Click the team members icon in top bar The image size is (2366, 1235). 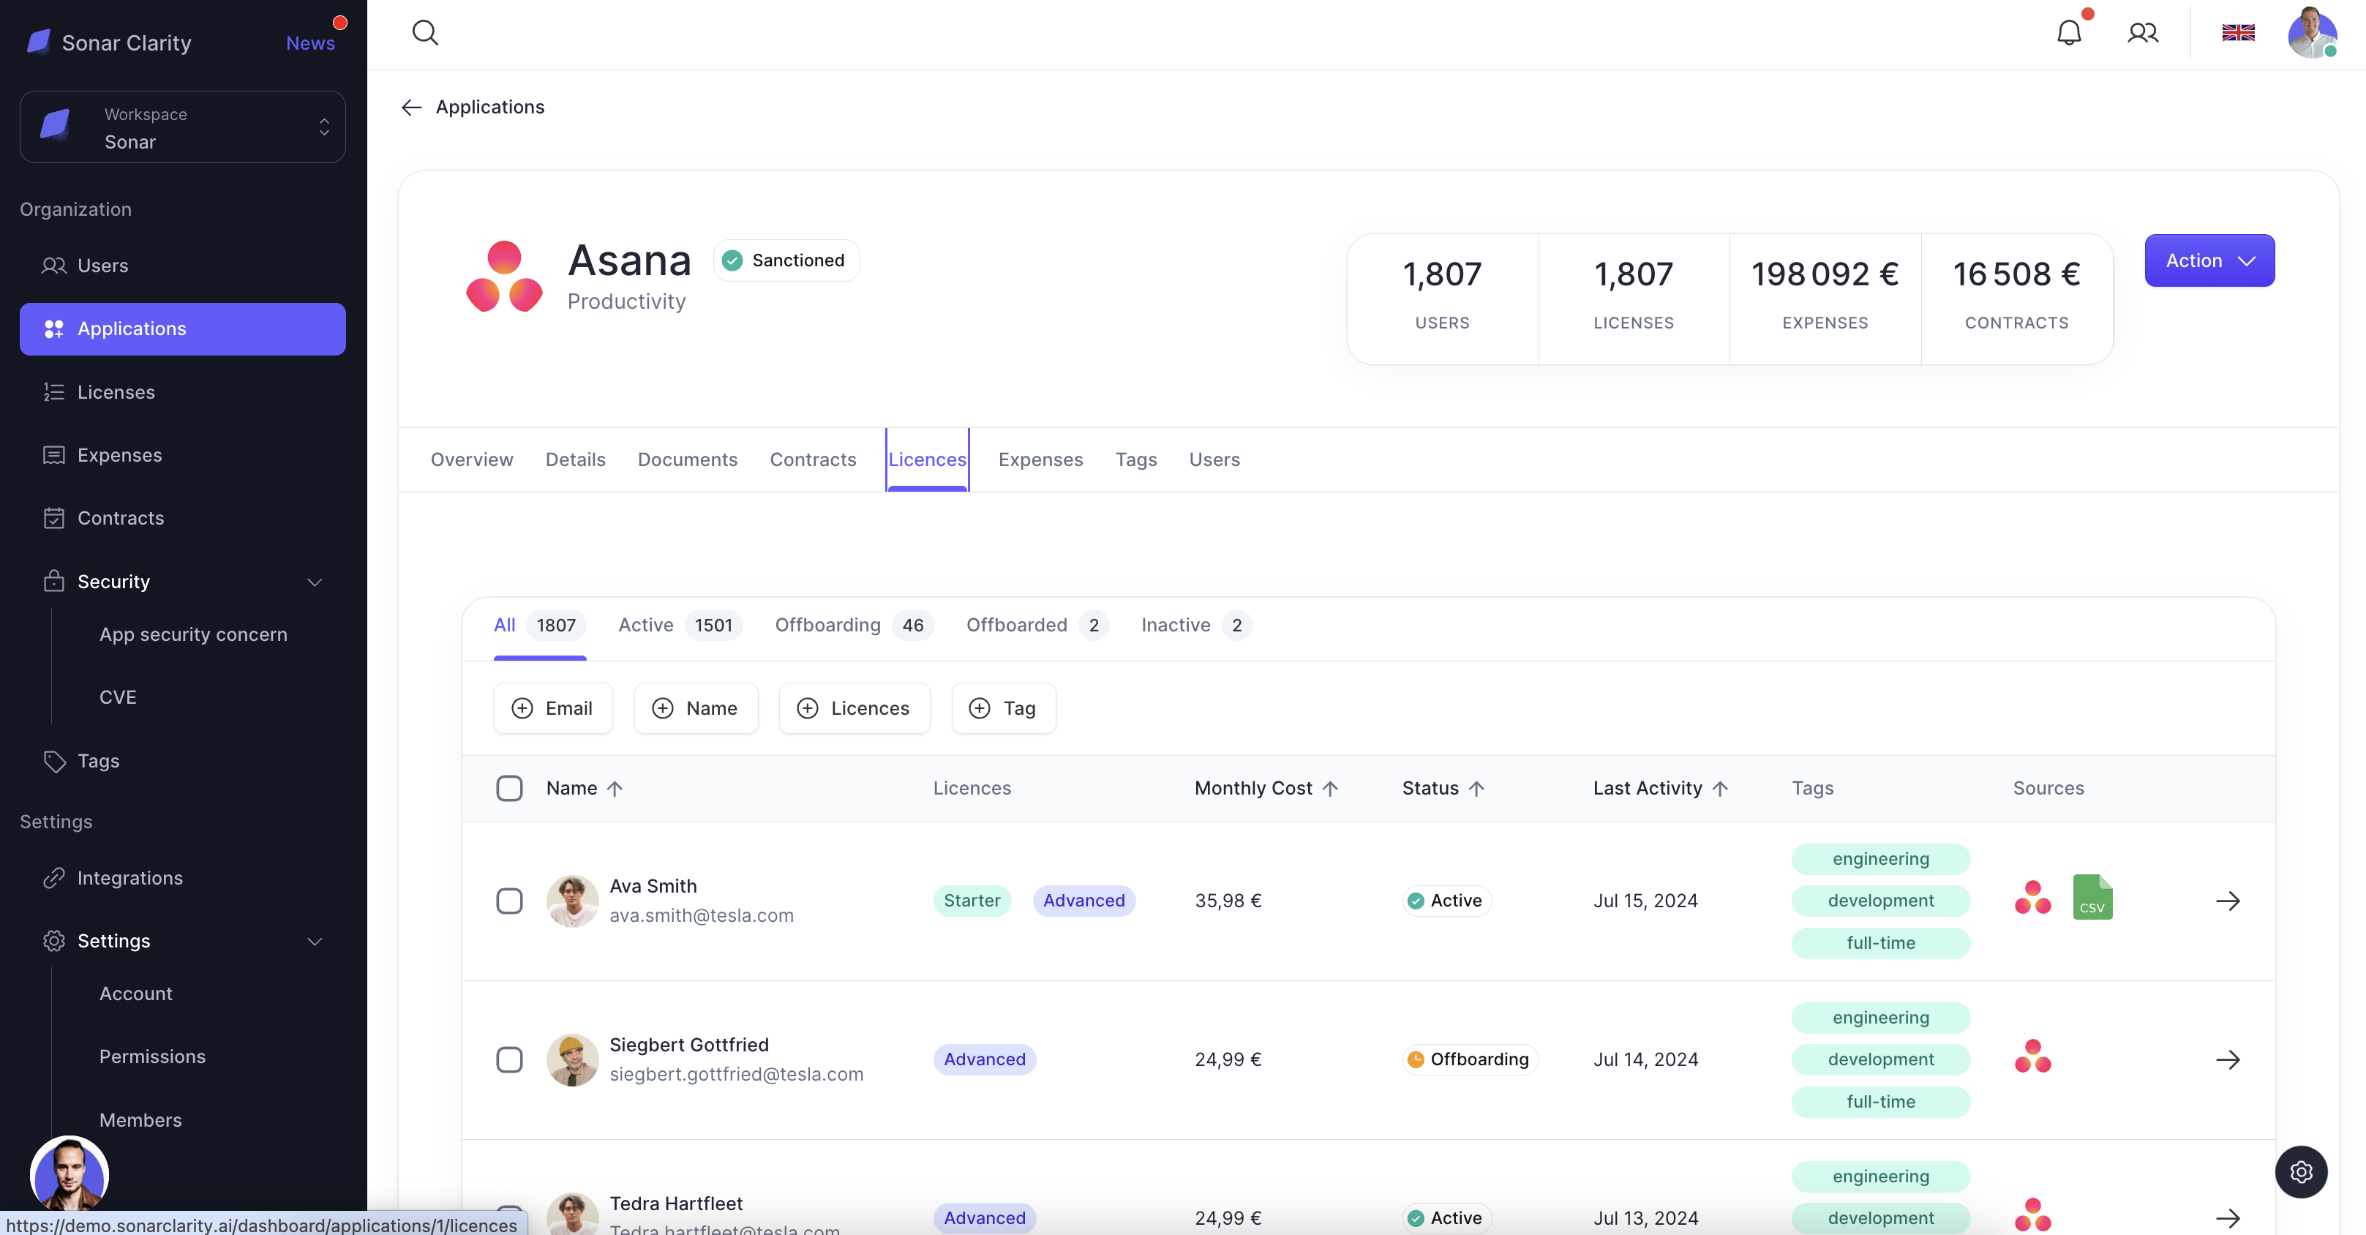pos(2143,33)
